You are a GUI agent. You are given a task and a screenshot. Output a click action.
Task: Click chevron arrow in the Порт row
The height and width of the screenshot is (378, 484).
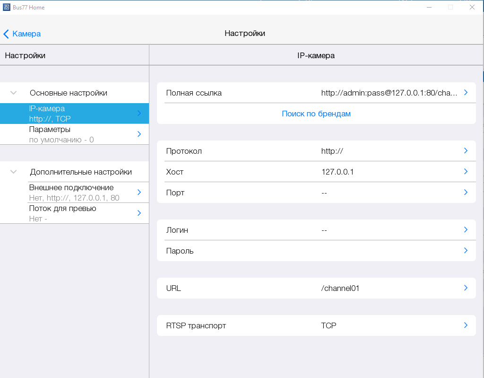(x=466, y=193)
